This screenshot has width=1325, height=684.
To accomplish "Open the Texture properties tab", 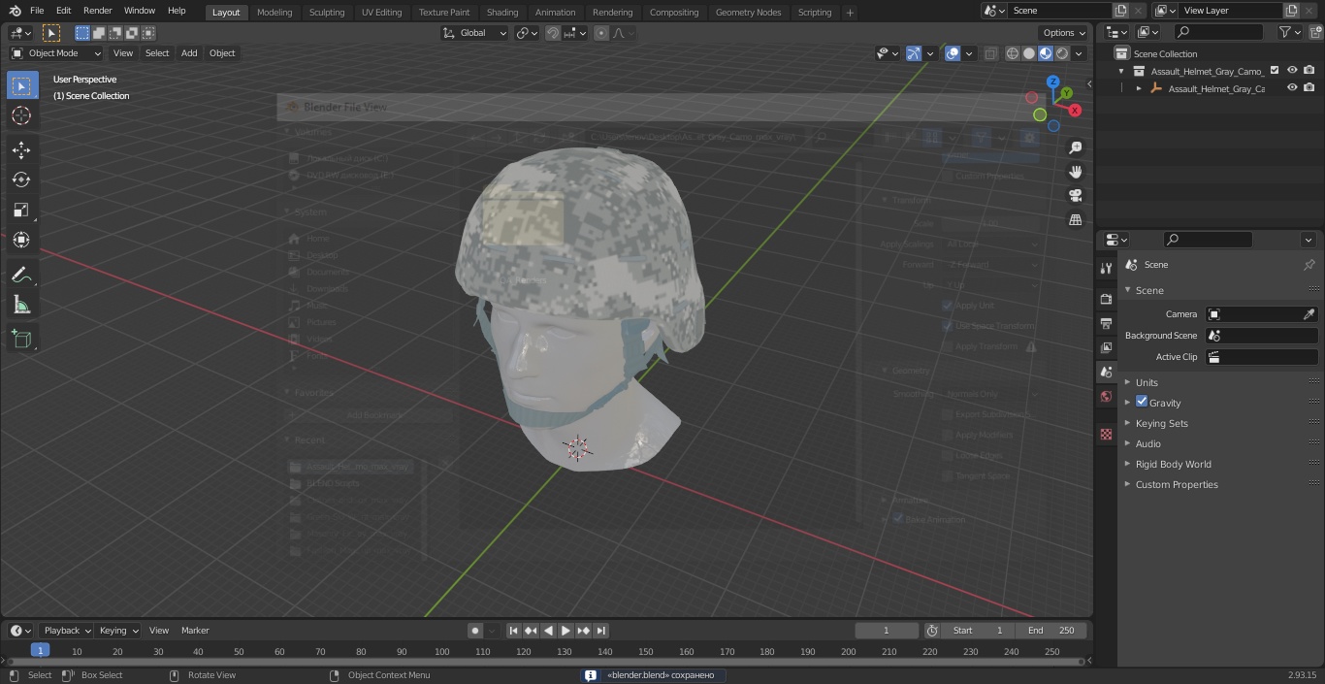I will pyautogui.click(x=1106, y=434).
